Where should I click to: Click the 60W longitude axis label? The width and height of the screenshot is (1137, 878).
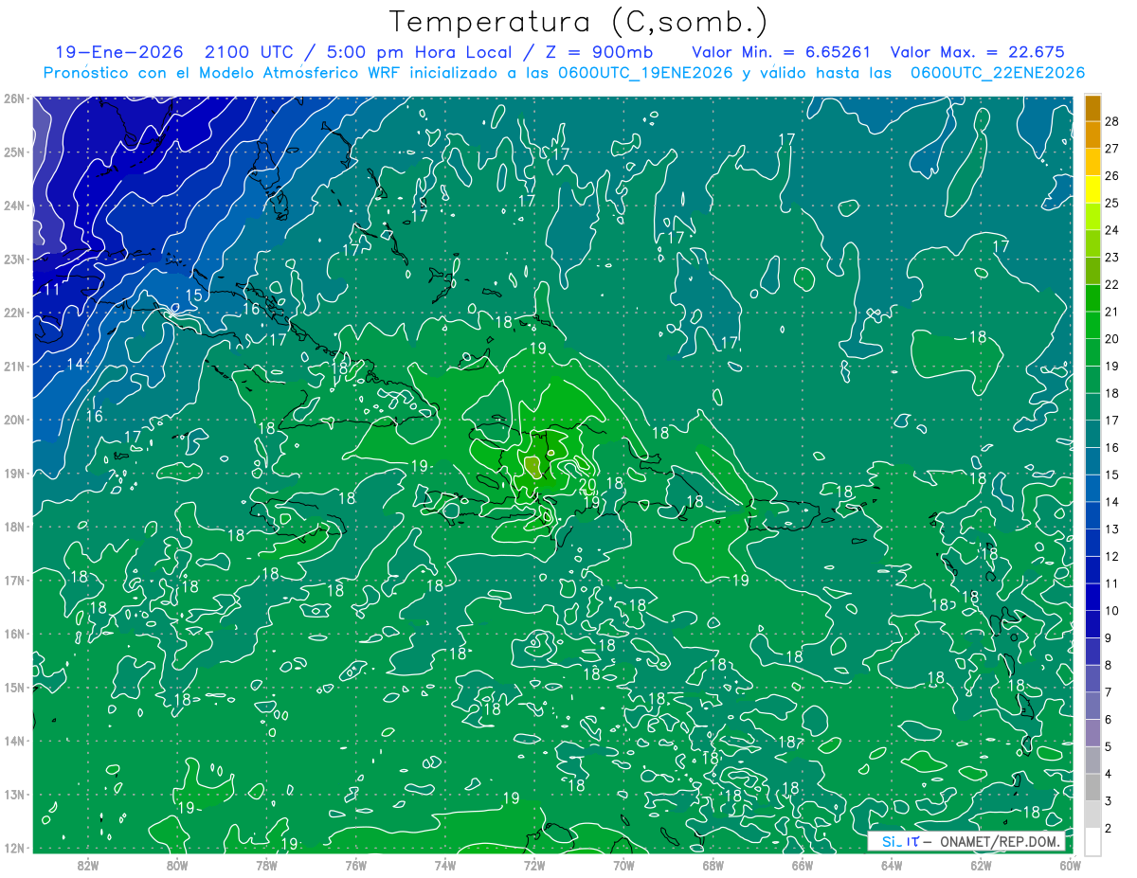(1070, 865)
